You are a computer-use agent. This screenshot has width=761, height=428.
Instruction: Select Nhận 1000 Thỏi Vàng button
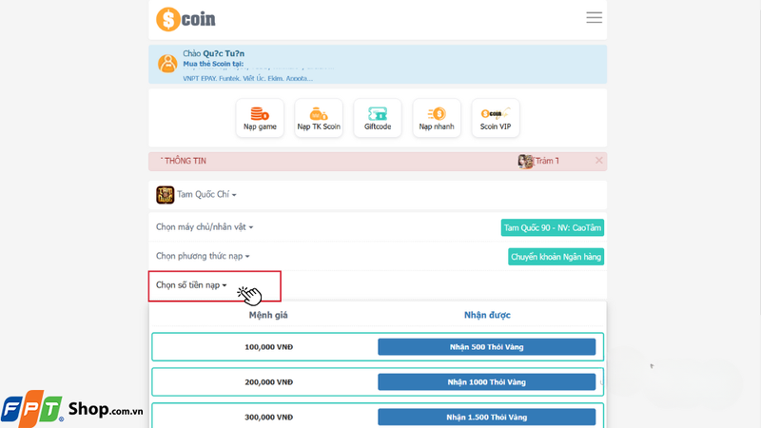(x=486, y=382)
